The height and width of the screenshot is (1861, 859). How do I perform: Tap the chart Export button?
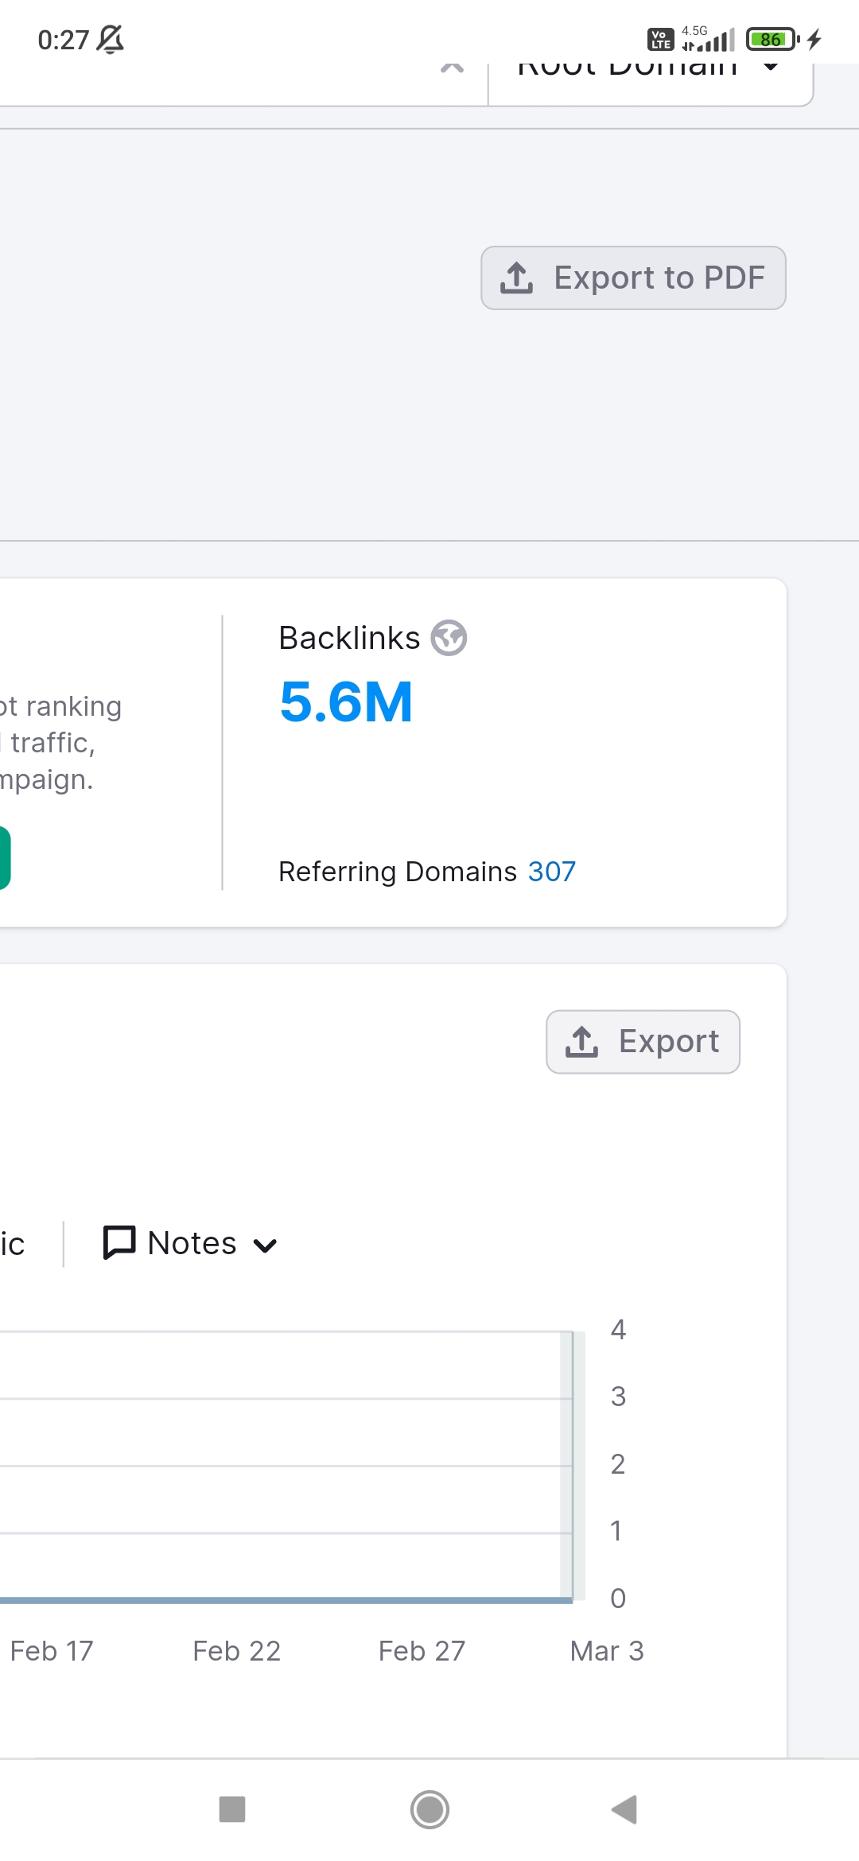point(643,1042)
